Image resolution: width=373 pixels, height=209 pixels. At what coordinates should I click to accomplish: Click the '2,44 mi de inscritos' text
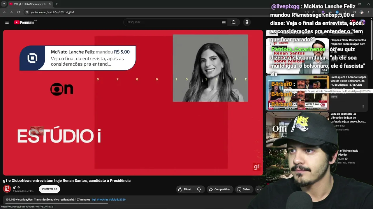coord(23,191)
